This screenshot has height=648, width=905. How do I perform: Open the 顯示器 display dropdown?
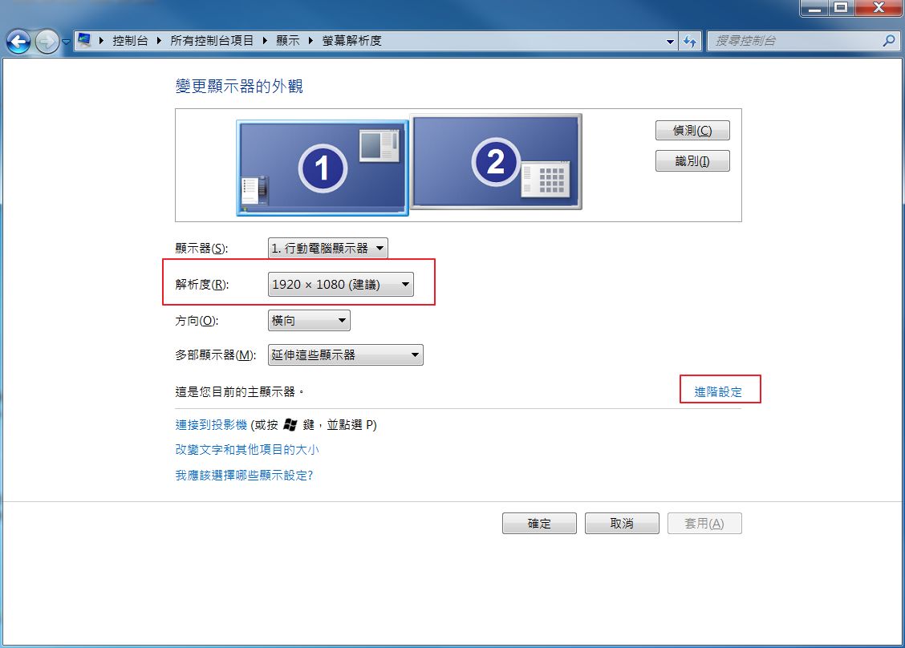pyautogui.click(x=327, y=248)
